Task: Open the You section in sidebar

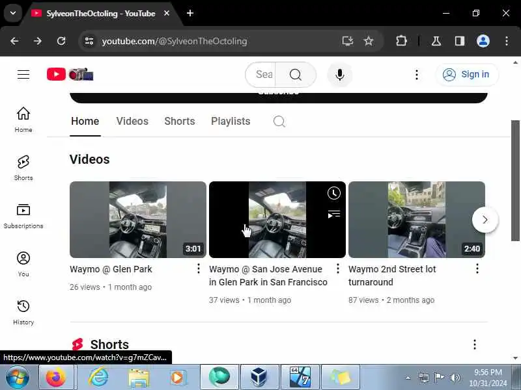Action: 23,264
